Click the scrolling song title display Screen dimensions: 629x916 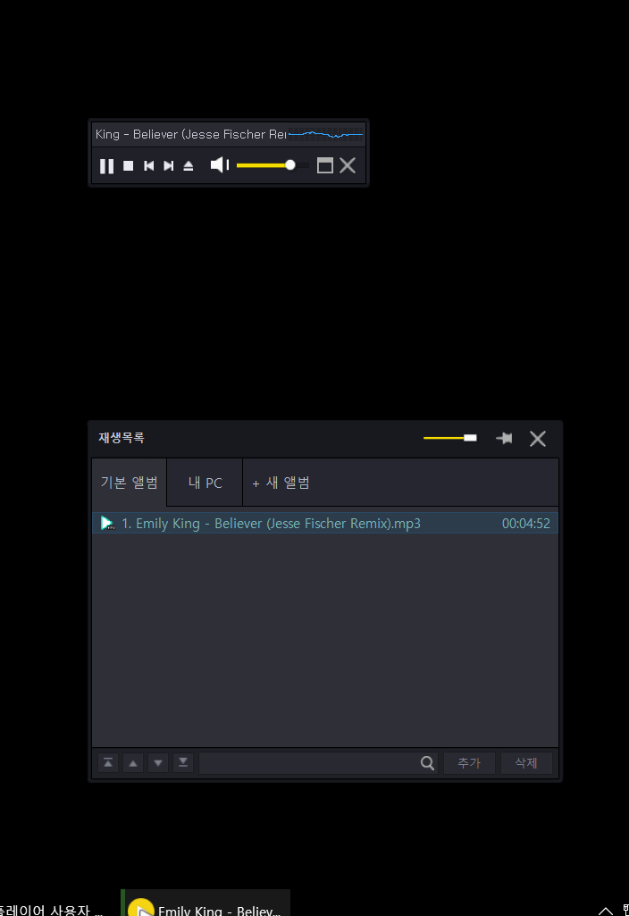190,134
